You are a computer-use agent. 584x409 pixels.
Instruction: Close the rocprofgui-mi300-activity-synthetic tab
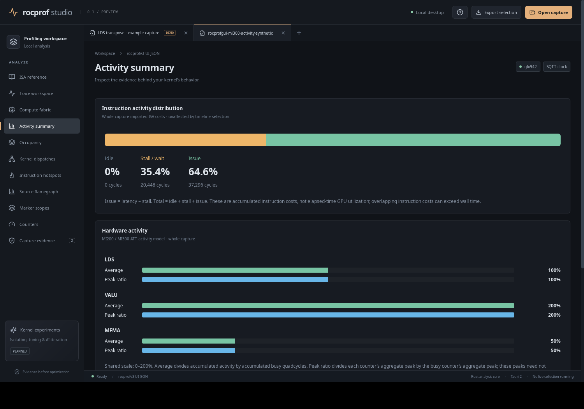pos(283,33)
